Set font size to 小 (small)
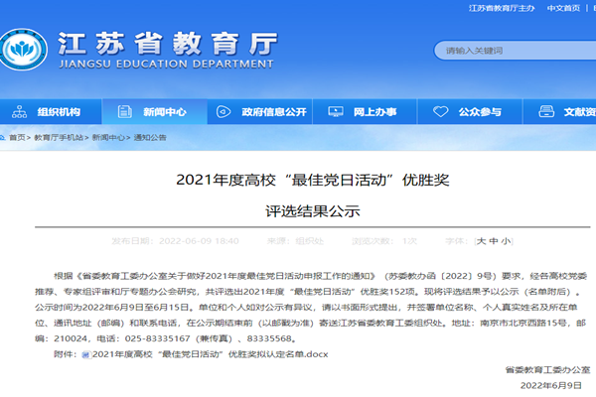Screen dimensions: 596x397 click(x=506, y=241)
